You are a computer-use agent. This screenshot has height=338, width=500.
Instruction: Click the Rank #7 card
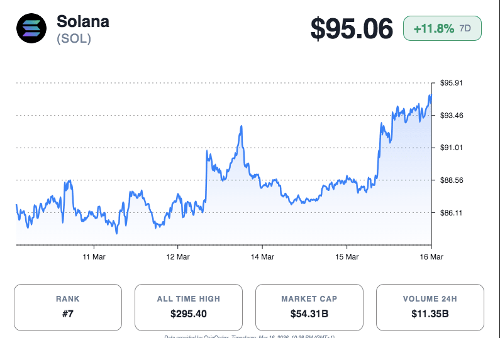coord(68,307)
